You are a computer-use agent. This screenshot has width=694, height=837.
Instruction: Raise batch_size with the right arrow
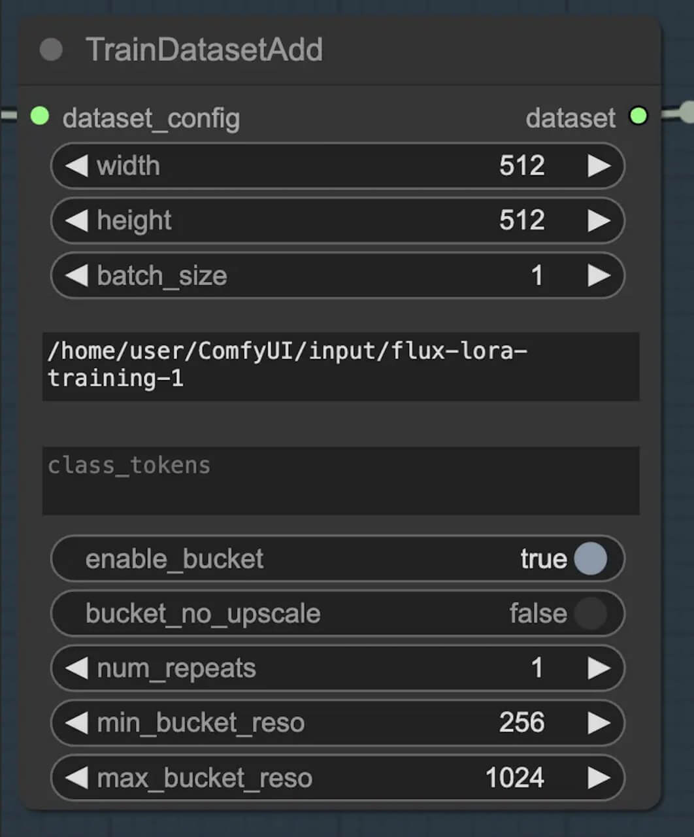[599, 276]
